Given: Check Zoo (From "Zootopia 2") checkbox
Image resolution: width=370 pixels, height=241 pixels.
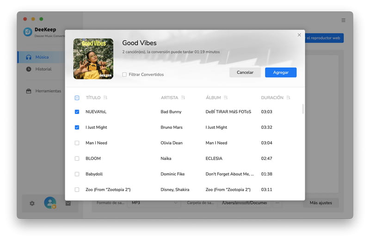Looking at the screenshot, I should coord(77,190).
